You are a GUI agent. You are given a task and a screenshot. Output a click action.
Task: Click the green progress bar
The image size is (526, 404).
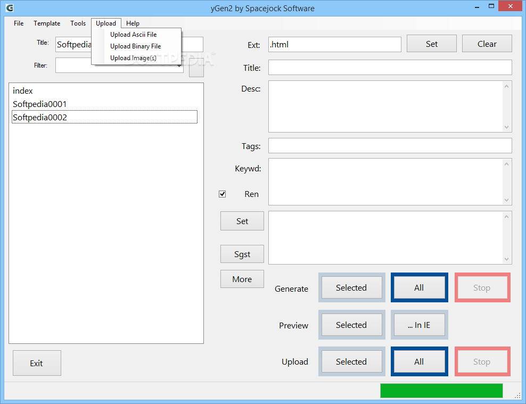tap(441, 391)
